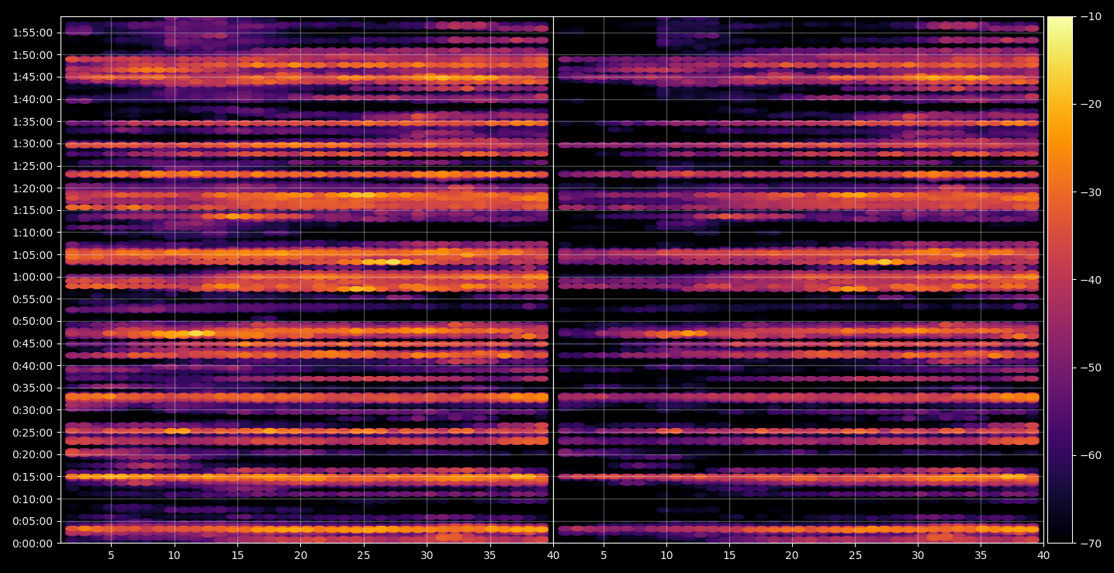Pick x-axis label 25 under the left panel
This screenshot has height=573, width=1114.
click(x=364, y=556)
